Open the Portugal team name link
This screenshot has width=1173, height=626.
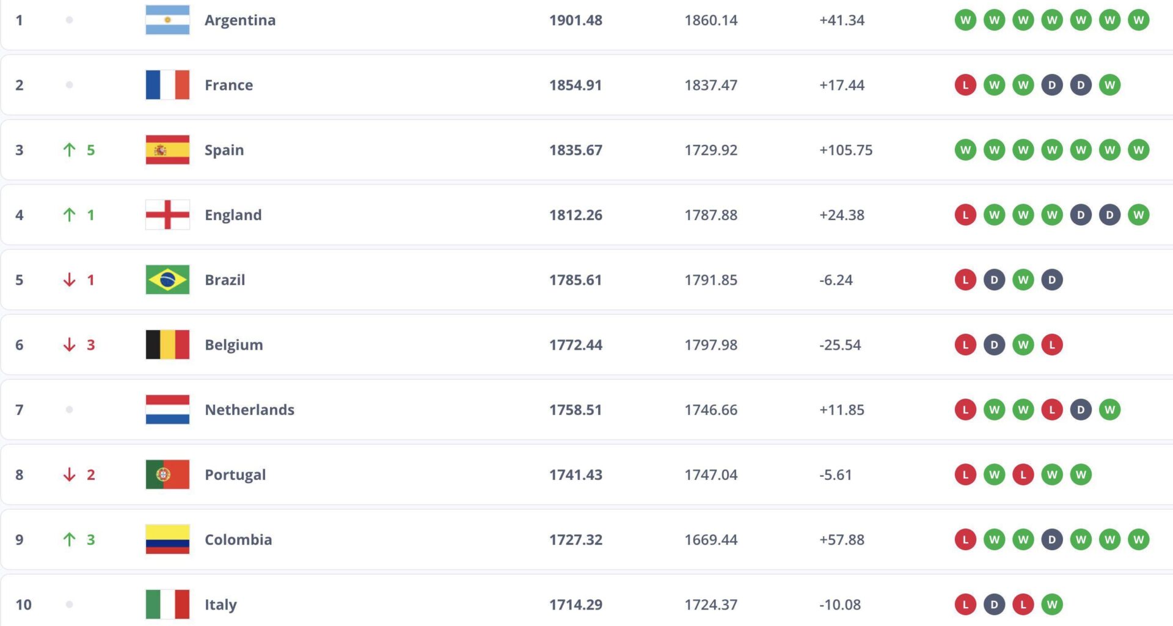pos(235,475)
